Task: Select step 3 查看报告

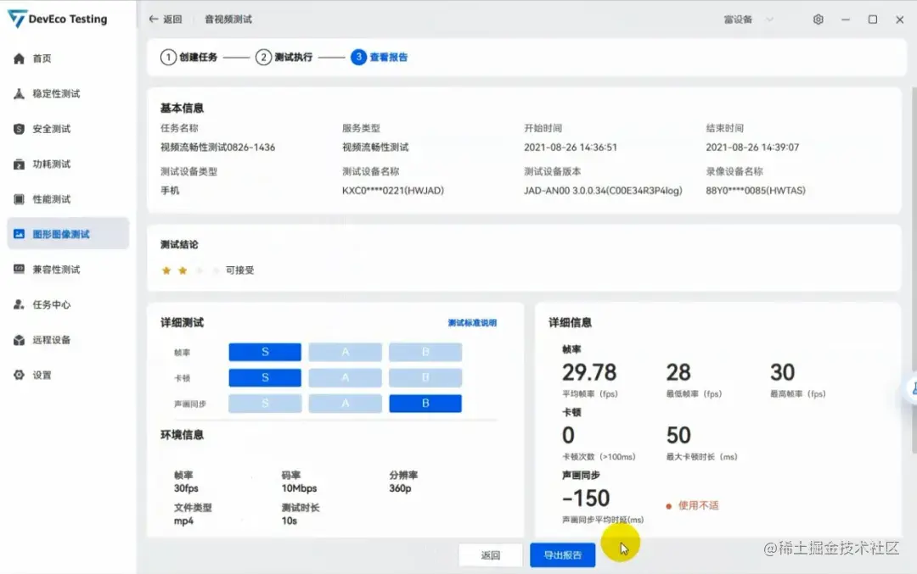Action: pos(380,57)
